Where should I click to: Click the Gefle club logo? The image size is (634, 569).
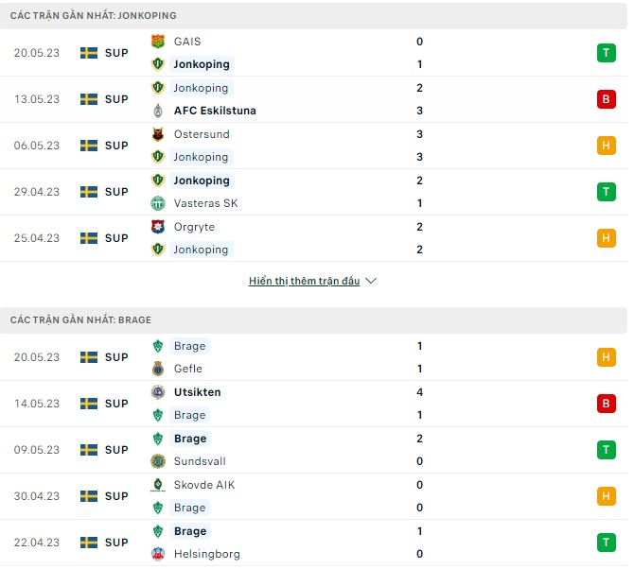tap(158, 369)
